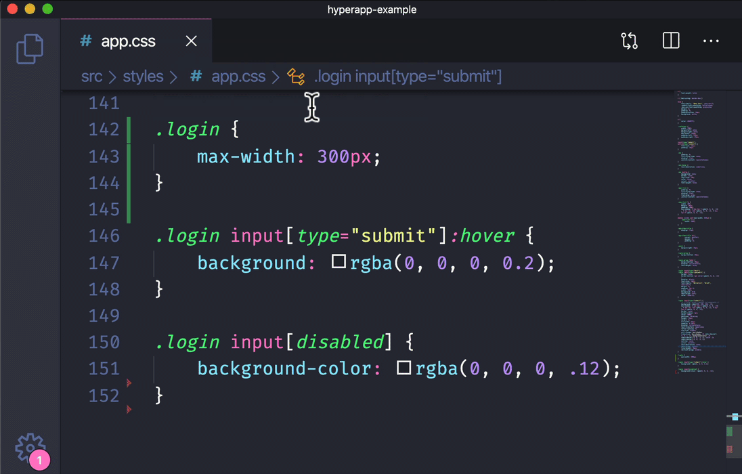The image size is (742, 474).
Task: Click the notification badge on the gear
Action: [x=39, y=460]
